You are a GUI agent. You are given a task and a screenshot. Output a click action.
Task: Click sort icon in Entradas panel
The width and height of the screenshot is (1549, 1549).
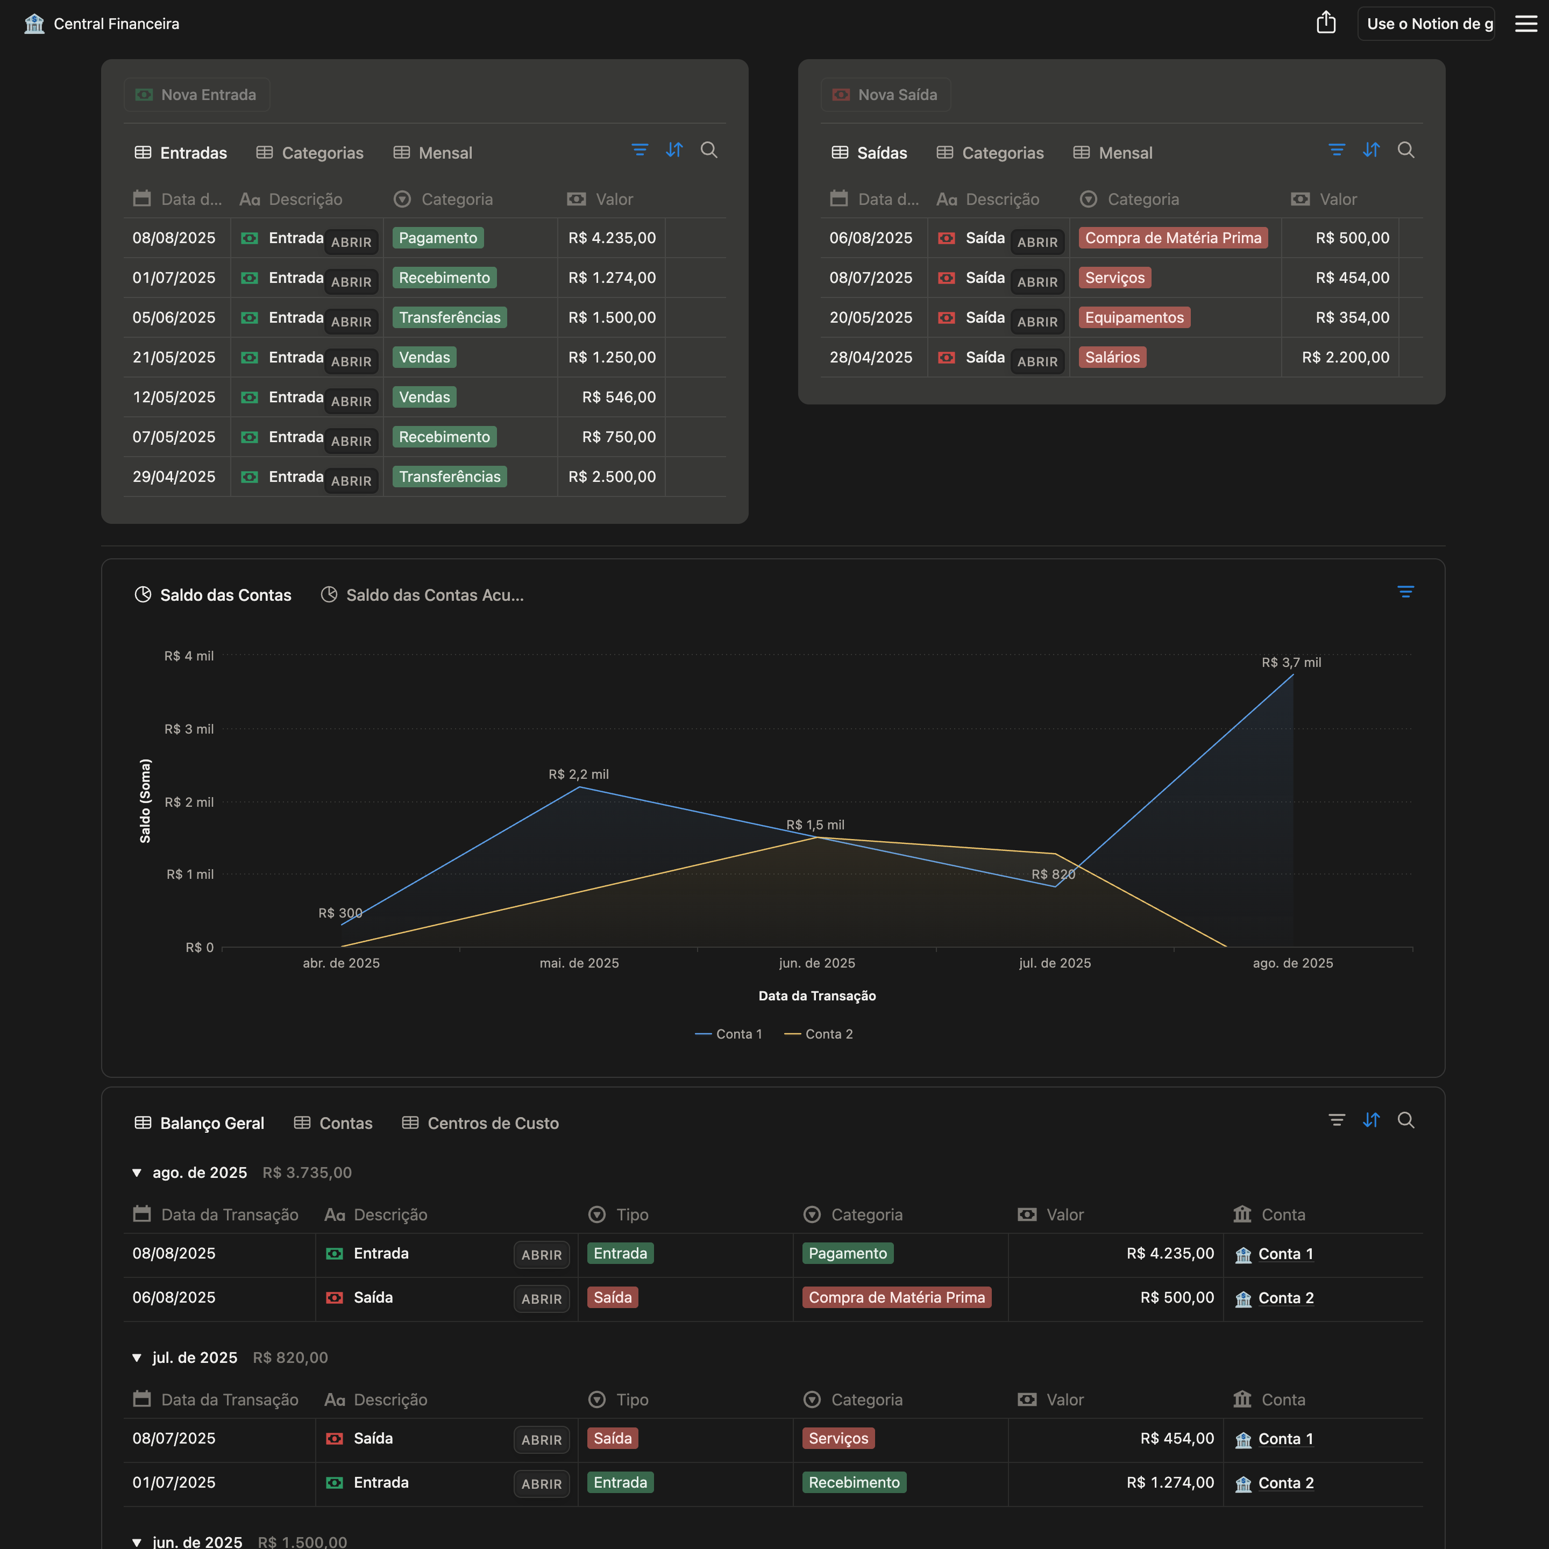[674, 150]
